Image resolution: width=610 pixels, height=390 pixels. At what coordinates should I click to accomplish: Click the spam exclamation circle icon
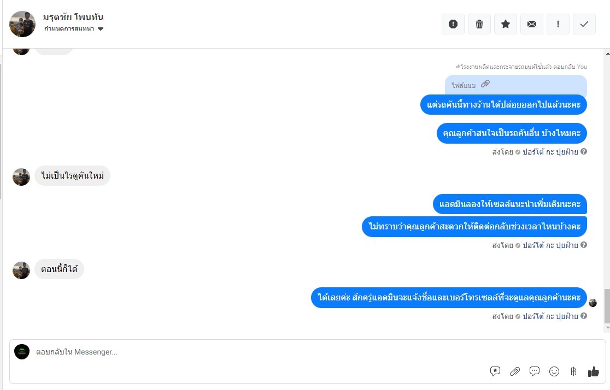click(x=453, y=24)
